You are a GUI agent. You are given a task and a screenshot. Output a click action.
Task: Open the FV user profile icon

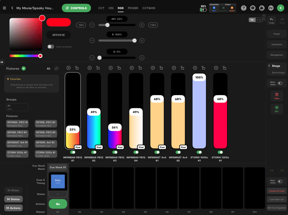(x=271, y=8)
